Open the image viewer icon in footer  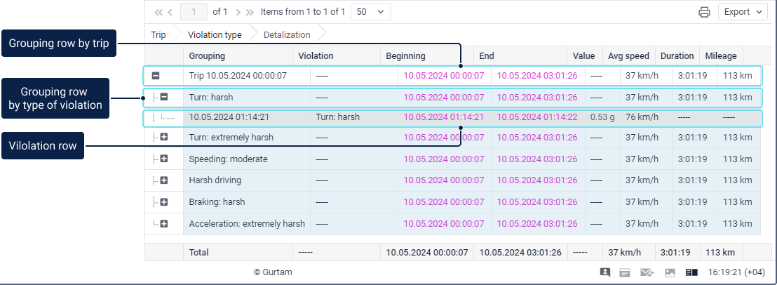click(670, 272)
